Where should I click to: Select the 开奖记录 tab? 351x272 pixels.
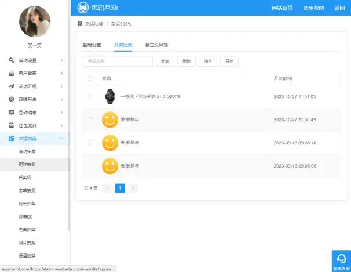123,45
